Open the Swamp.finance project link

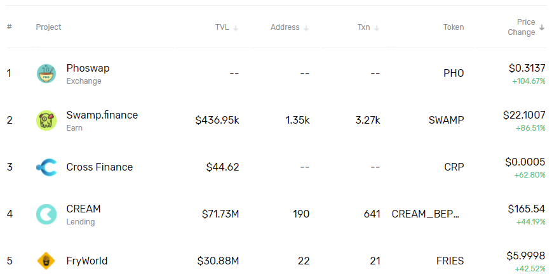coord(102,115)
